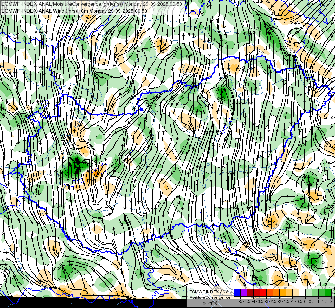Click the 'Wind (m/s) 10m' title line

[x=74, y=11]
